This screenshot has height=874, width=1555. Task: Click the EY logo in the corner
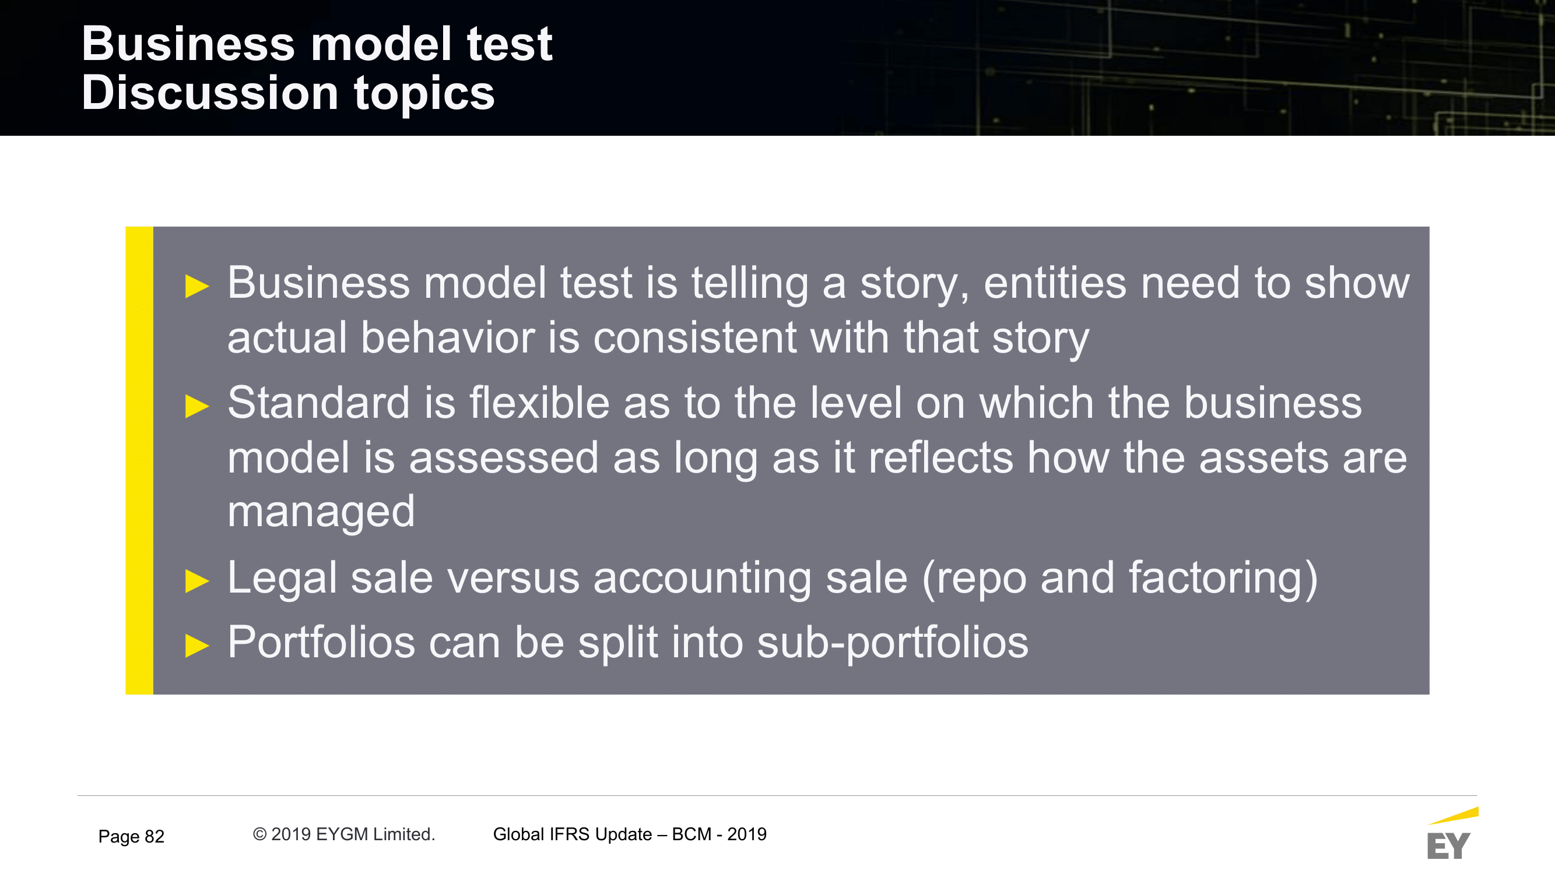point(1448,845)
